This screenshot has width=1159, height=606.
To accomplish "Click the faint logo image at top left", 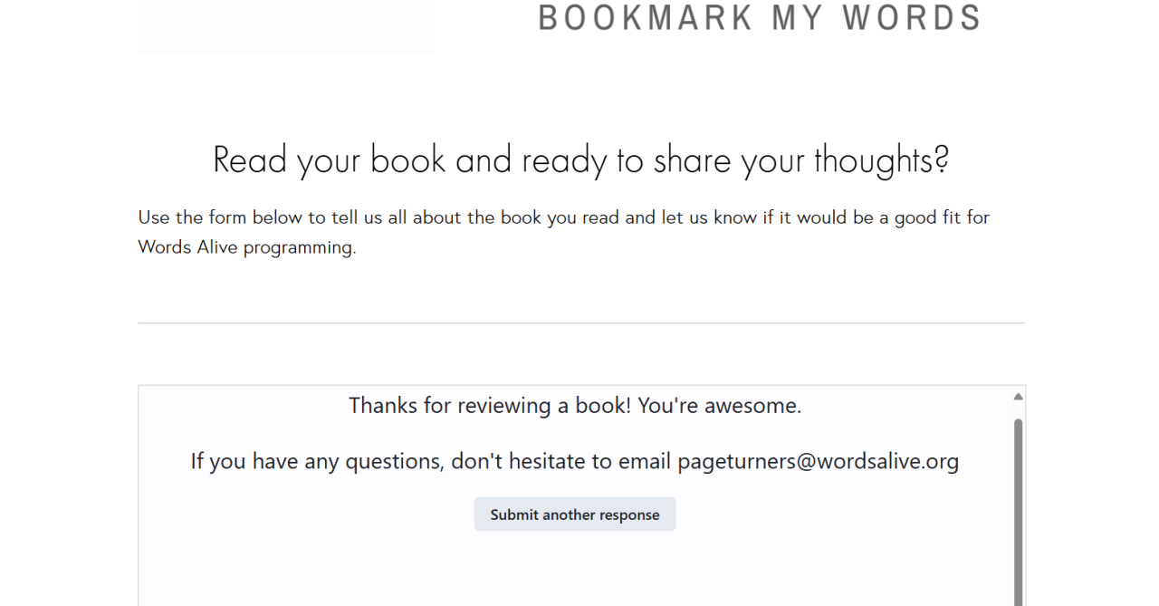I will (x=285, y=27).
